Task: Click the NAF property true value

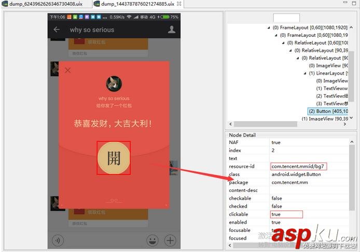Action: (276, 142)
